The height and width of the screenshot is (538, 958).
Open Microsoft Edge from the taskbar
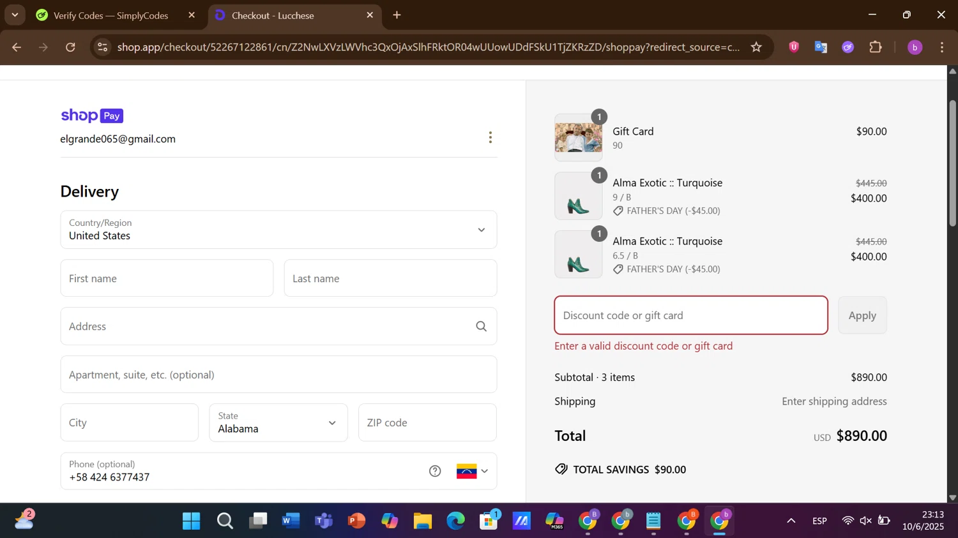click(x=456, y=521)
